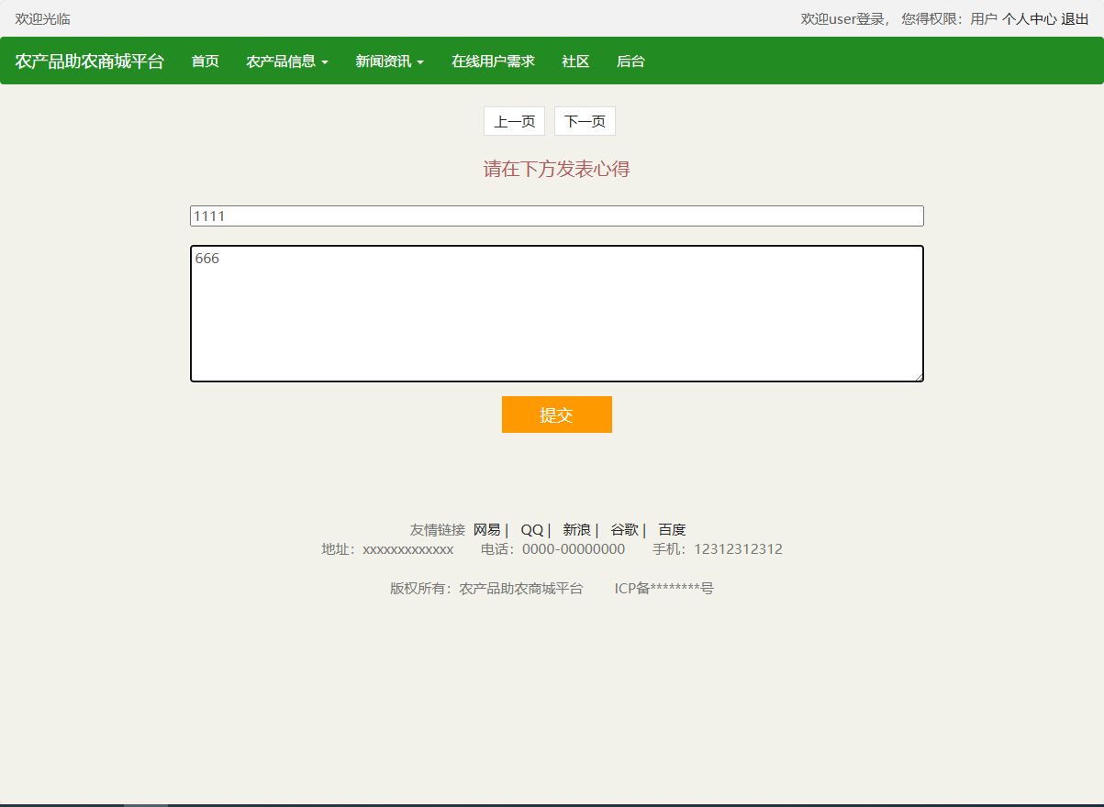Open the 社区 navigation item
Image resolution: width=1104 pixels, height=807 pixels.
(574, 61)
